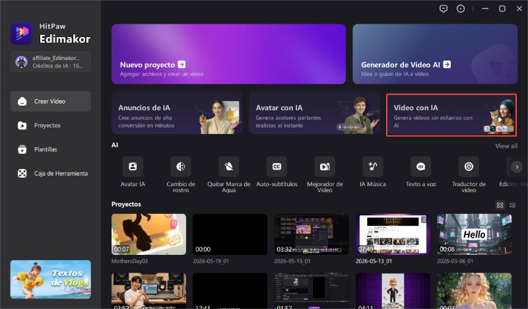The width and height of the screenshot is (528, 309).
Task: Open the blonde woman portrait project thumbnail
Action: pyautogui.click(x=474, y=291)
